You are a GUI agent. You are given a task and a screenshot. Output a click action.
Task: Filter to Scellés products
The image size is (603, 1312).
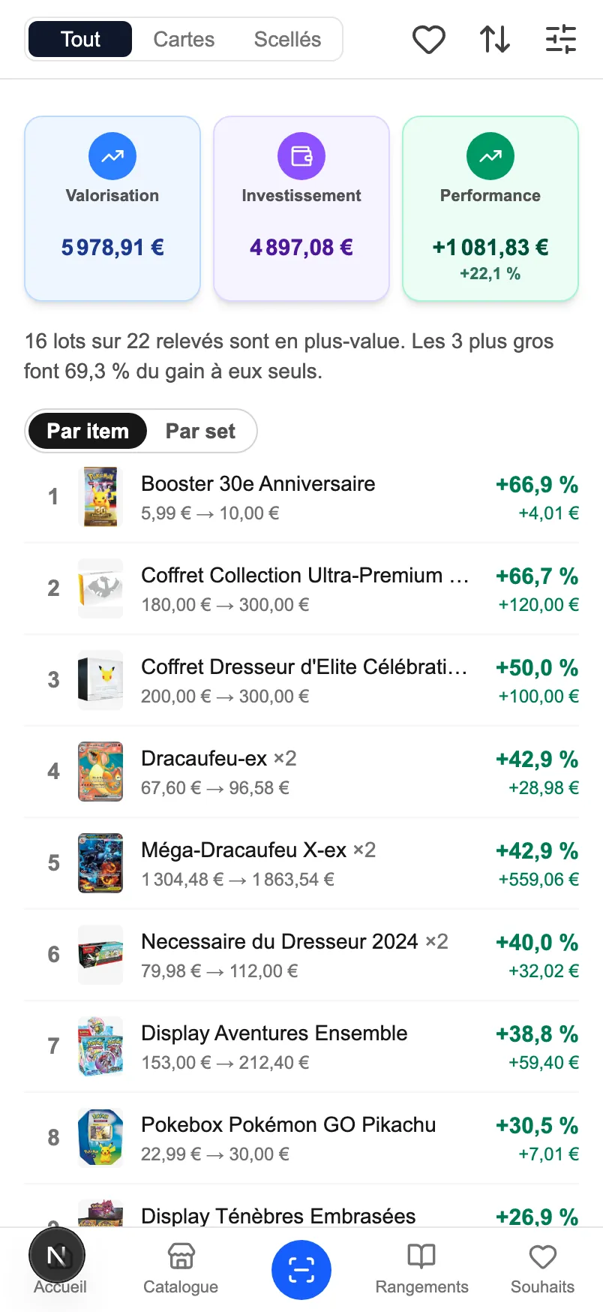click(287, 39)
